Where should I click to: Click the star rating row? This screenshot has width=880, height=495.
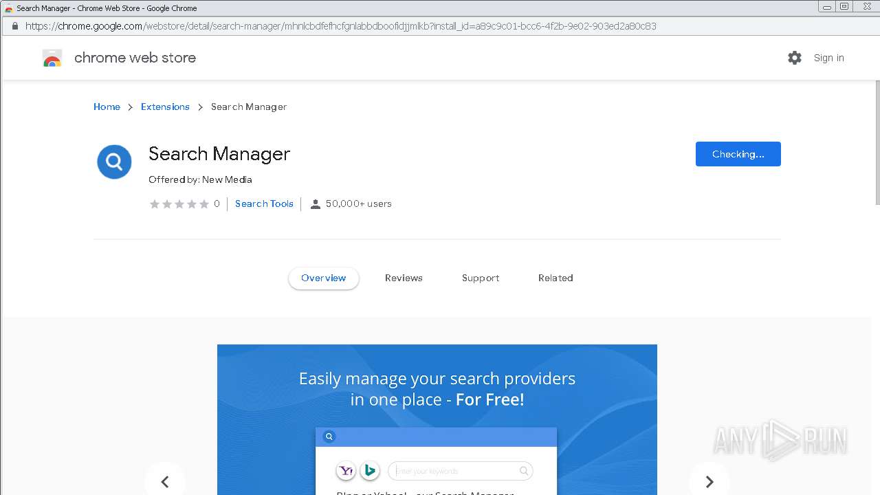click(179, 204)
